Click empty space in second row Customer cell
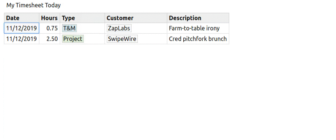This screenshot has height=140, width=336. (x=152, y=39)
